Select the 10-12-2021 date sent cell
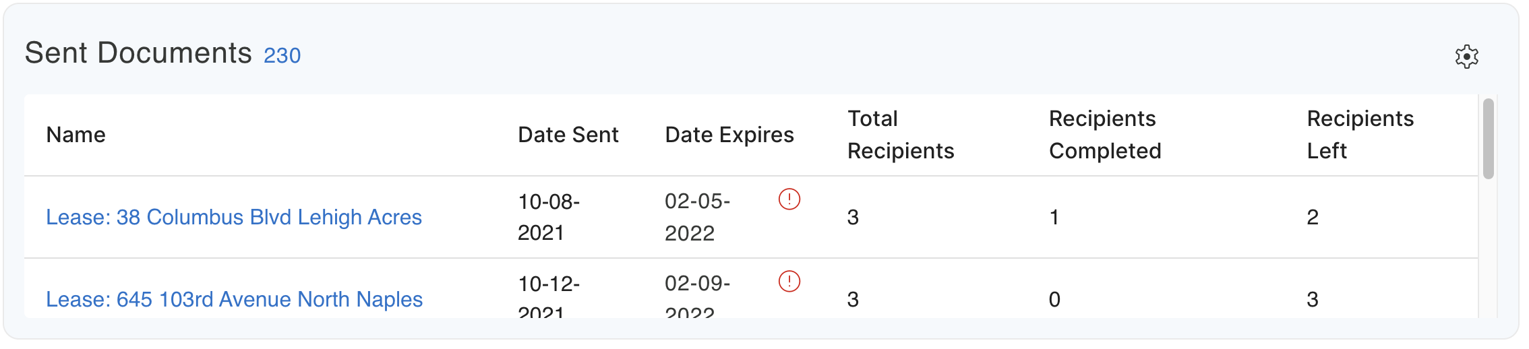The image size is (1529, 349). click(549, 296)
